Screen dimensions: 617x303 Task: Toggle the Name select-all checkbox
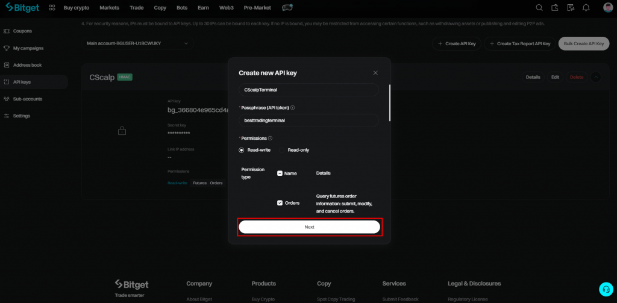pyautogui.click(x=280, y=173)
